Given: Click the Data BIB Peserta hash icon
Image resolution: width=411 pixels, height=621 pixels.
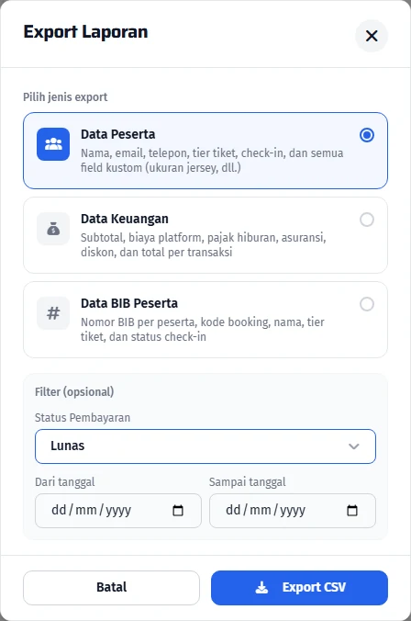Looking at the screenshot, I should click(53, 313).
